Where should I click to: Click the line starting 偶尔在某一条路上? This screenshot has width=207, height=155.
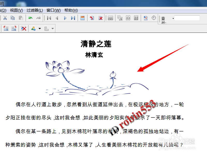pyautogui.click(x=100, y=131)
